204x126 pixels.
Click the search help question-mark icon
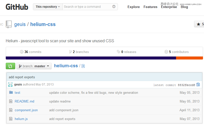click(114, 6)
